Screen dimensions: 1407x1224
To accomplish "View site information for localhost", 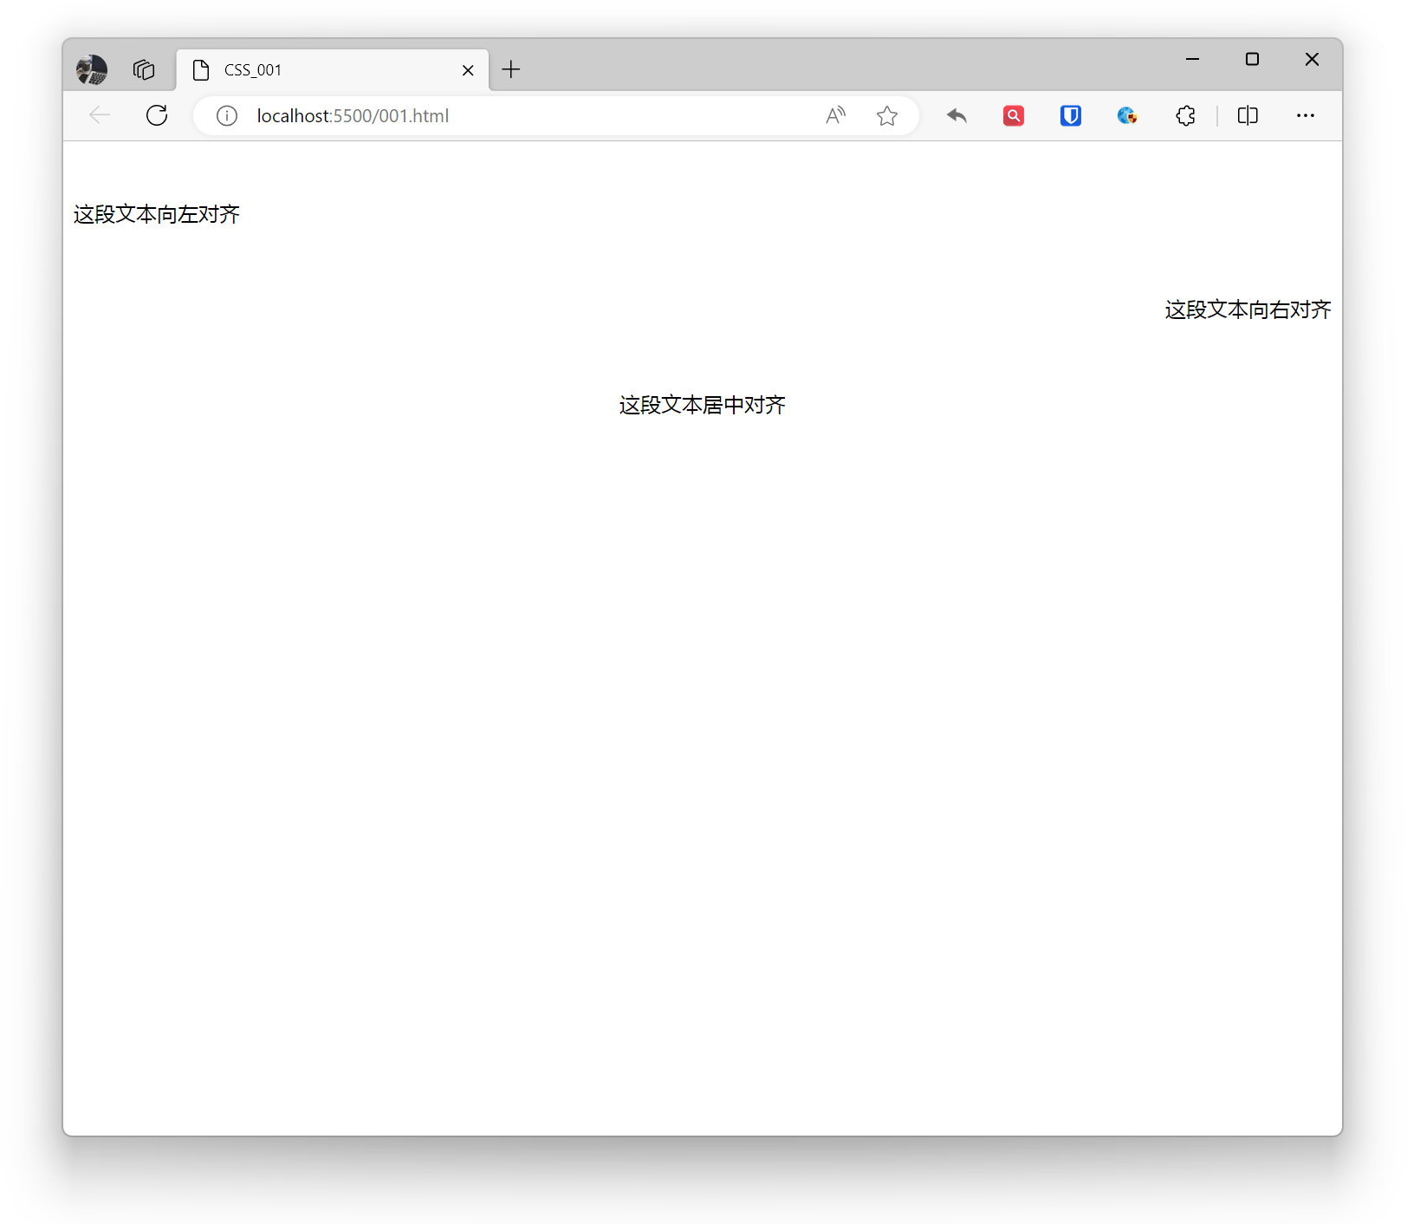I will pos(226,115).
